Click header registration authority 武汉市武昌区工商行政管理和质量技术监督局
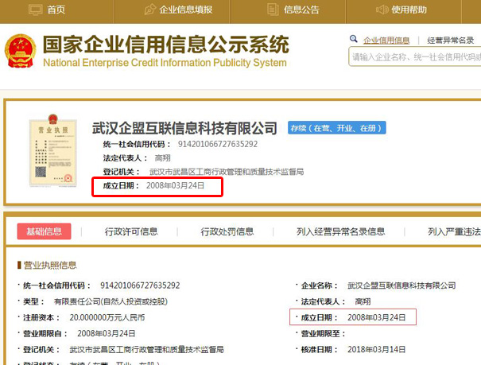 (x=227, y=172)
